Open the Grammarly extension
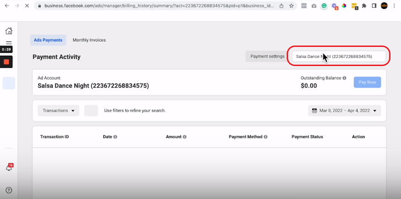Screen dimensions: 401x199 tap(324, 6)
